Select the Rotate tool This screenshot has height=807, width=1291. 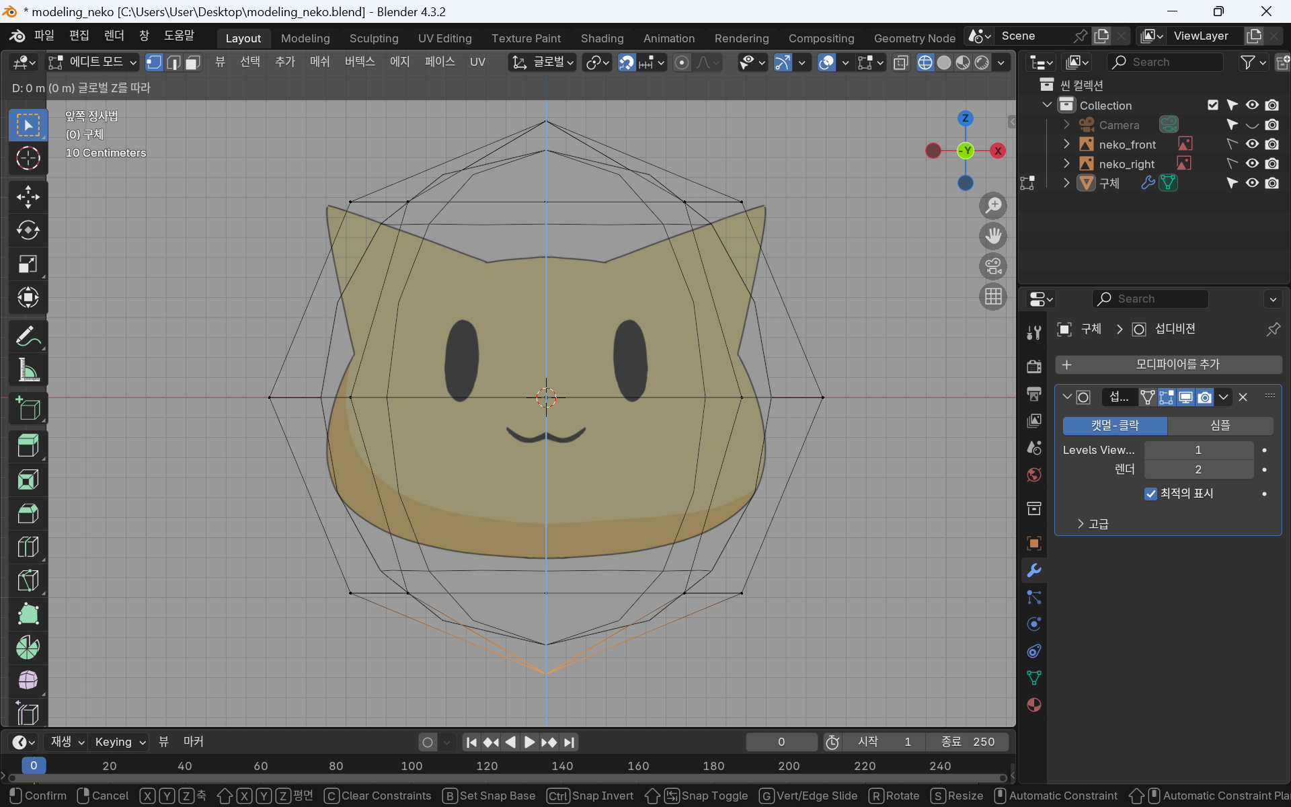(x=28, y=231)
